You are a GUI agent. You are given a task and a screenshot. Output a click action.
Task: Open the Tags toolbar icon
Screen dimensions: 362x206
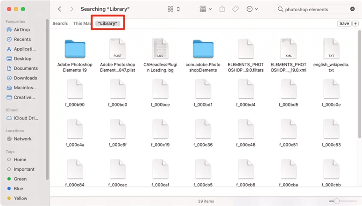pyautogui.click(x=235, y=9)
